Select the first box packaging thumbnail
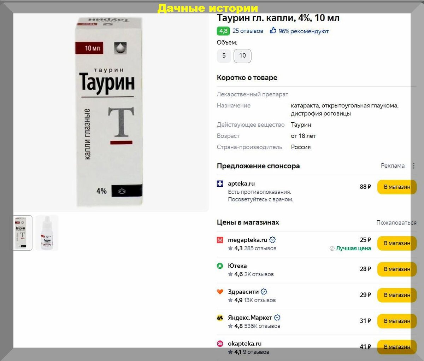The image size is (424, 361). (x=23, y=233)
